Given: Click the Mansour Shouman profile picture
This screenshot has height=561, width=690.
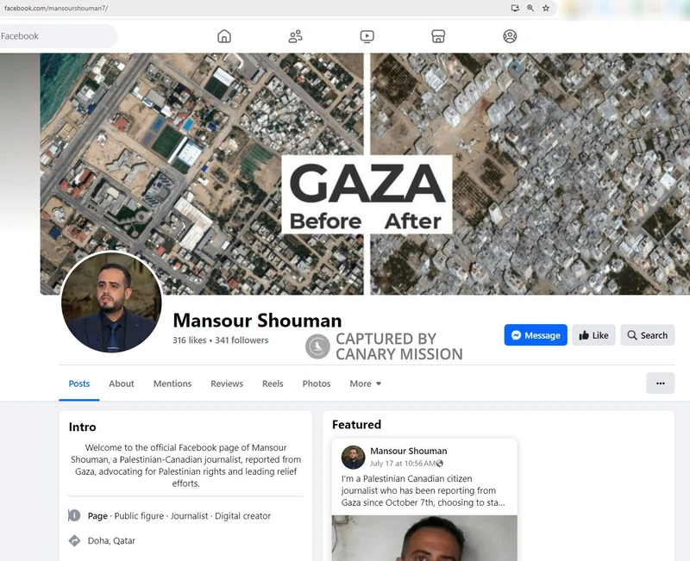Looking at the screenshot, I should tap(111, 302).
